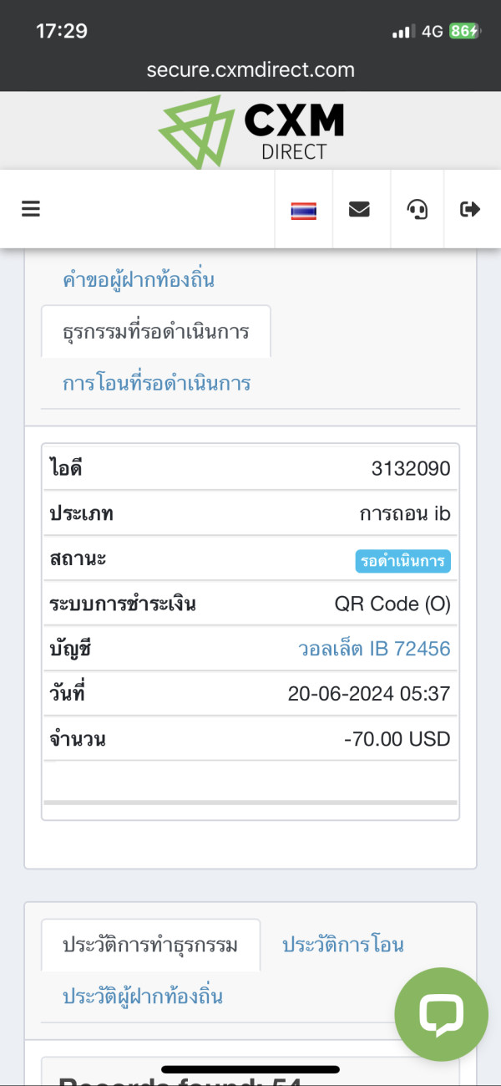Click the -70.00 USD amount value
This screenshot has width=501, height=1086.
(397, 738)
